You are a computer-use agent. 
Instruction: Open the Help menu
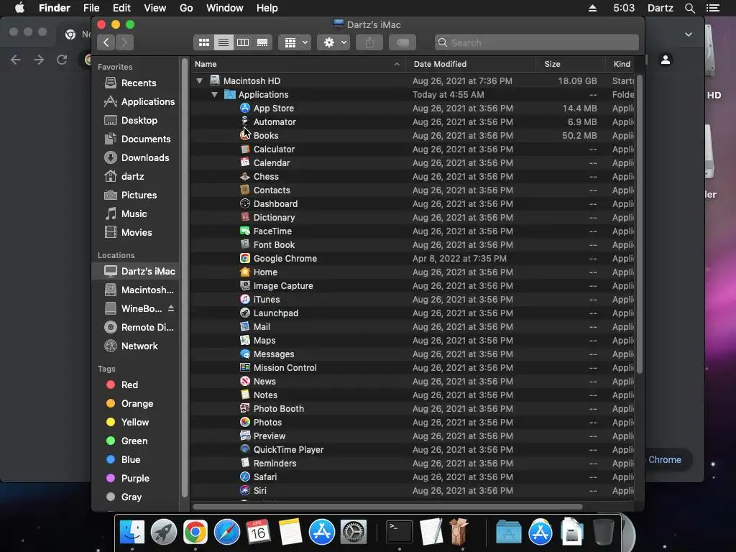(267, 8)
